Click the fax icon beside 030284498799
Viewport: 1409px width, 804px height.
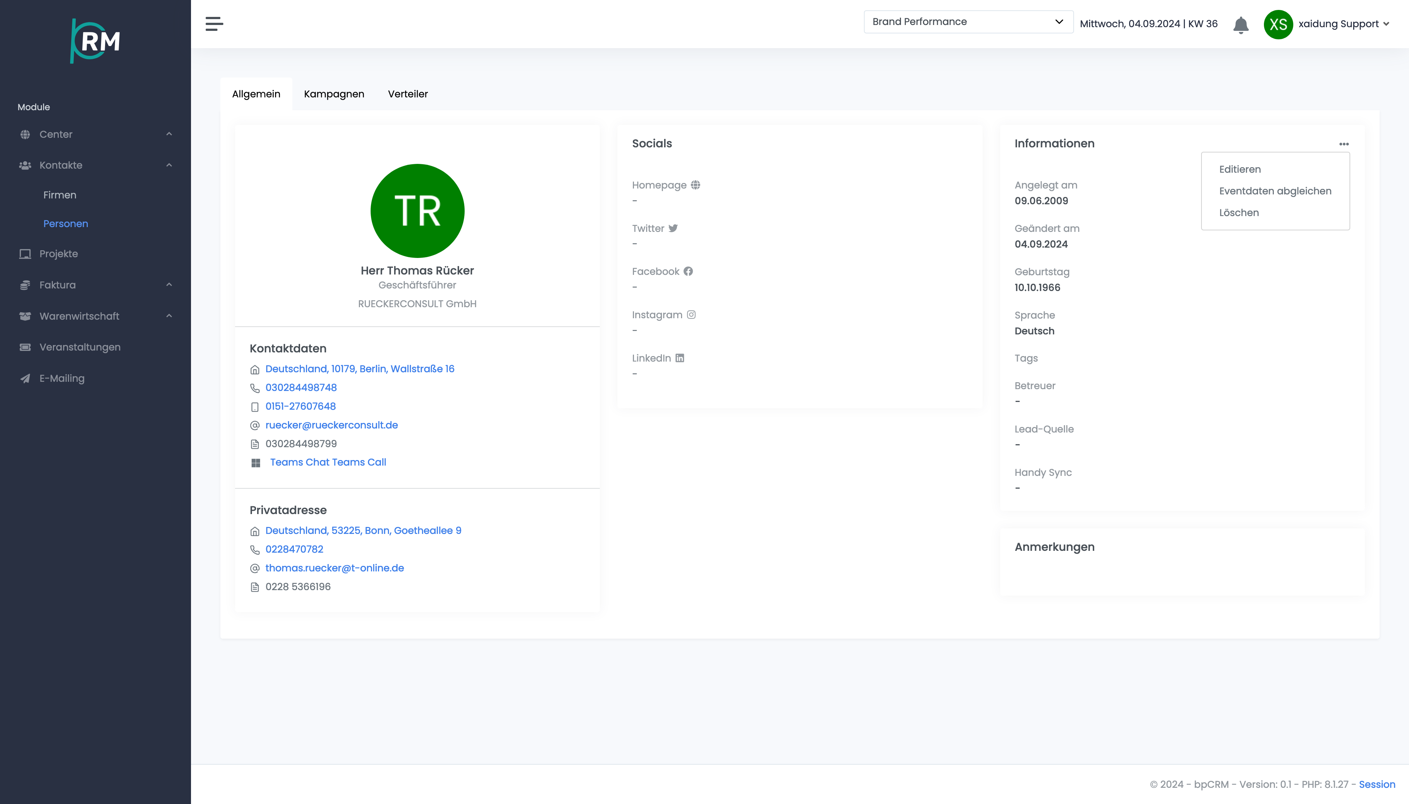pyautogui.click(x=255, y=444)
